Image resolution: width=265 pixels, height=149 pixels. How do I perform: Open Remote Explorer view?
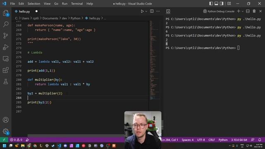click(5, 58)
